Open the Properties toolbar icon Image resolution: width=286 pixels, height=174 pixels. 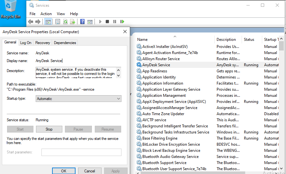58,22
